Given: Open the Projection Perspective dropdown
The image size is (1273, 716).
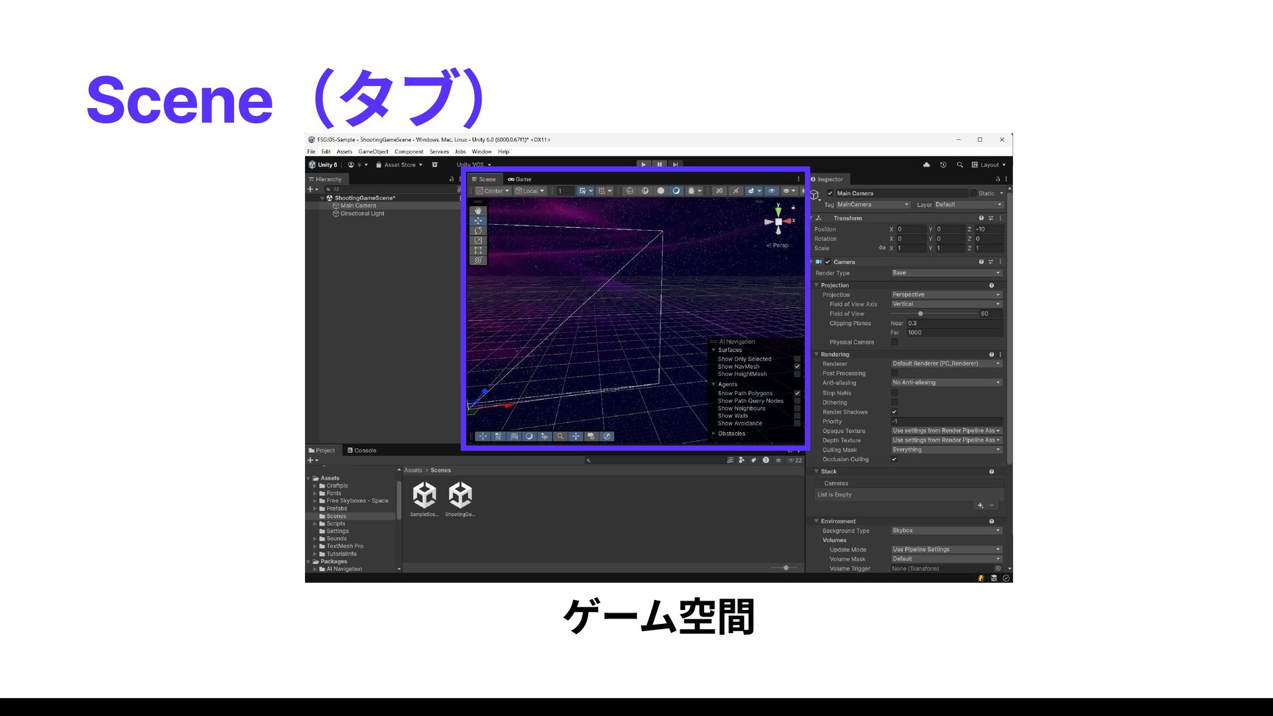Looking at the screenshot, I should tap(945, 294).
